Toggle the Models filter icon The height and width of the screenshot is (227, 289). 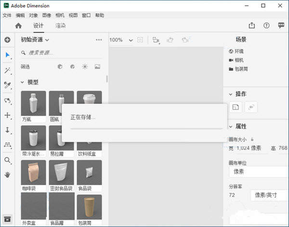[x=60, y=67]
